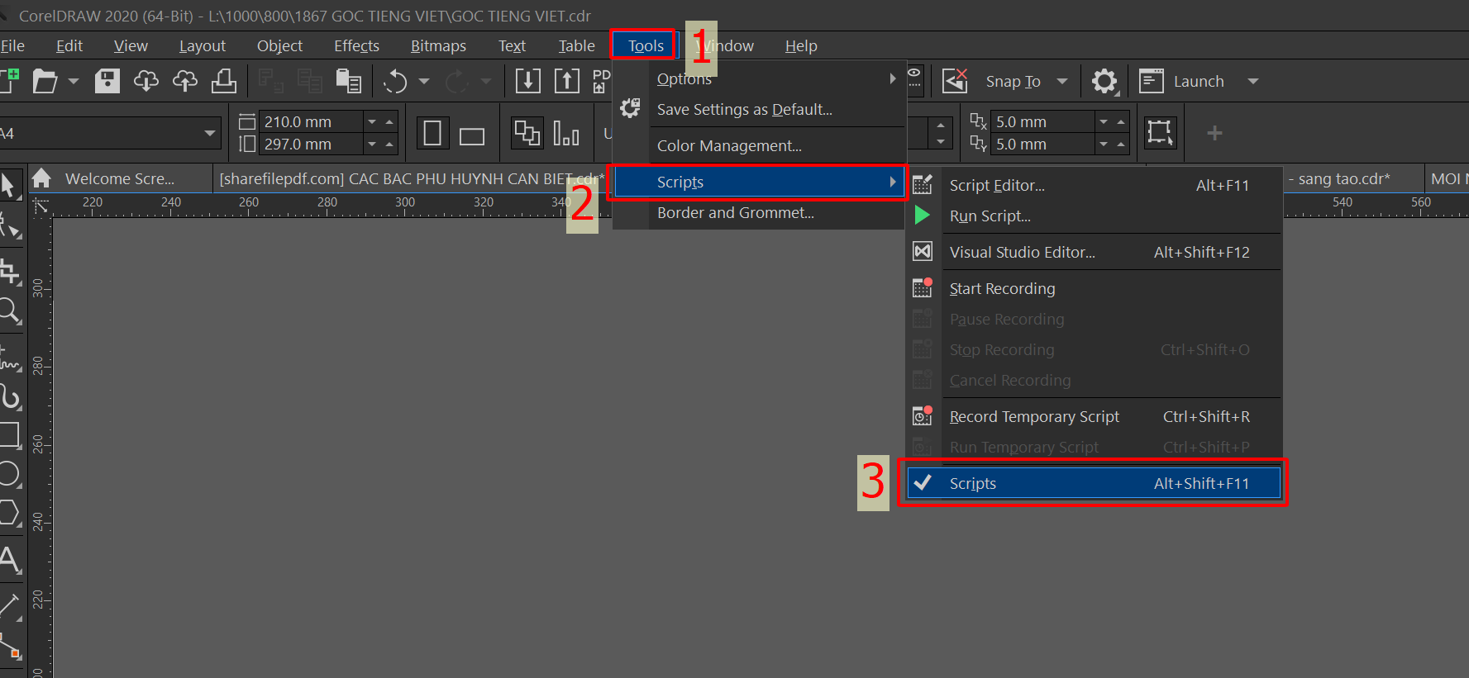Viewport: 1469px width, 678px height.
Task: Click the Open folder icon
Action: pyautogui.click(x=45, y=81)
